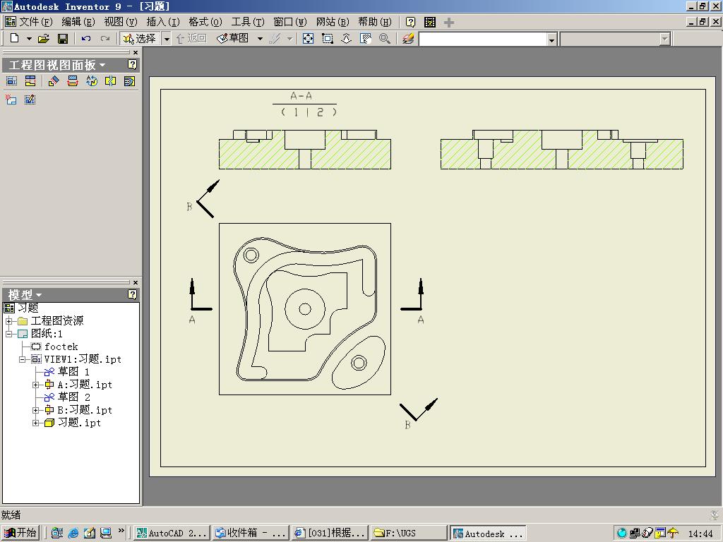Click the visual syllabus icon in the menu bar
Screen dimensions: 723x542
tap(430, 22)
